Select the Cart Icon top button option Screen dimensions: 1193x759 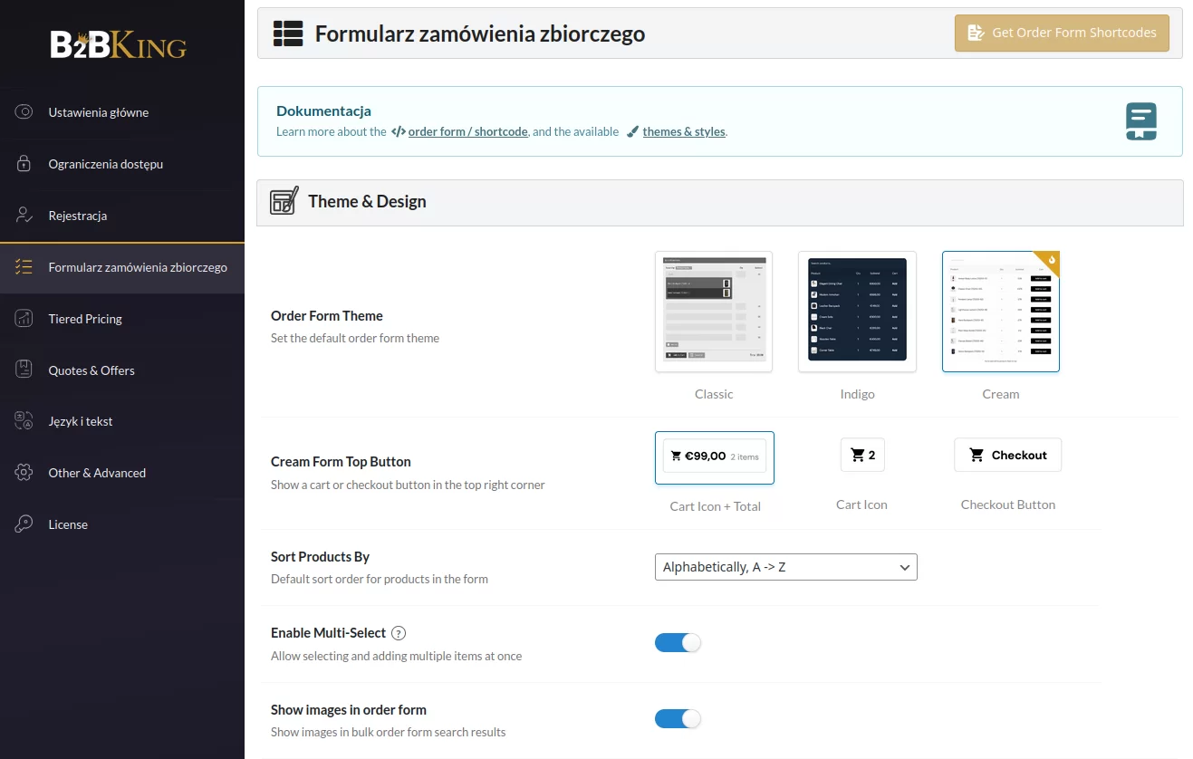(x=861, y=456)
